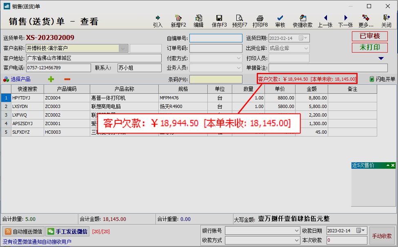
Task: Click the 没有设置微信通知自动接收用户 link
Action: pos(36,242)
